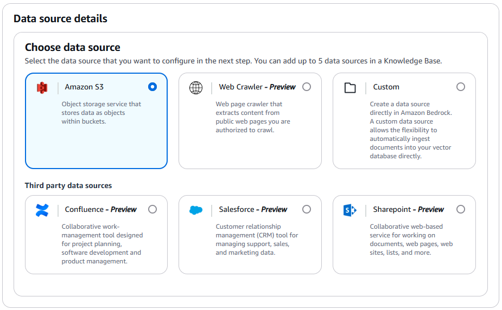Click the Confluence logo icon
Viewport: 502px width, 310px height.
42,210
